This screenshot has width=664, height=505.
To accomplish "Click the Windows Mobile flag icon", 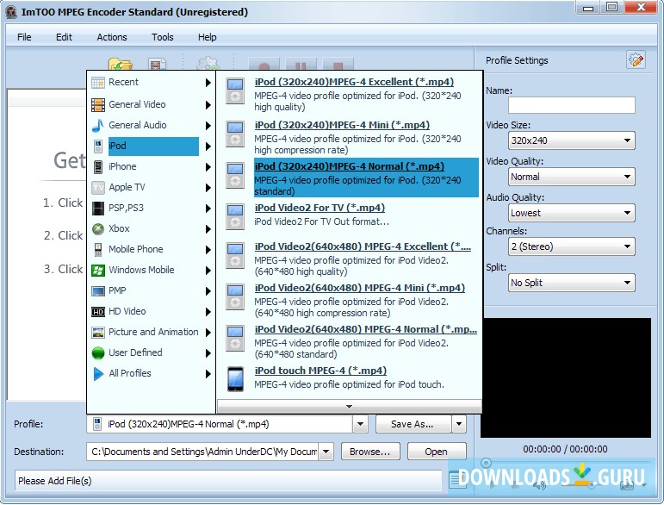I will click(x=98, y=271).
